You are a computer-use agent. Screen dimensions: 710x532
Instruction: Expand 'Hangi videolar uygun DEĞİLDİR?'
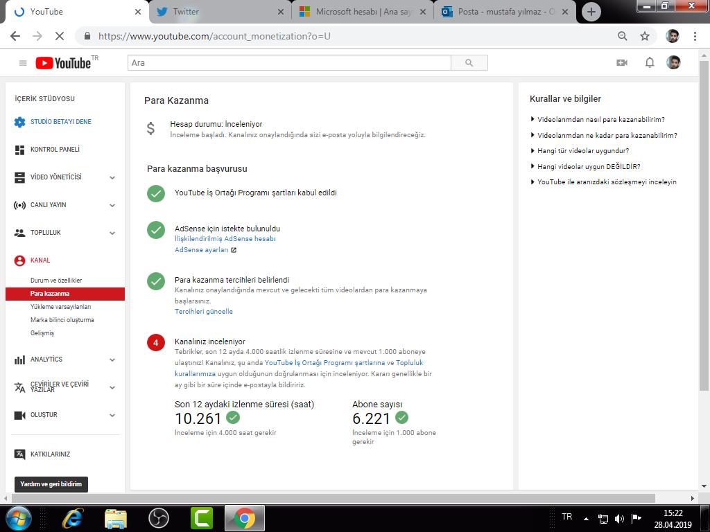(585, 166)
